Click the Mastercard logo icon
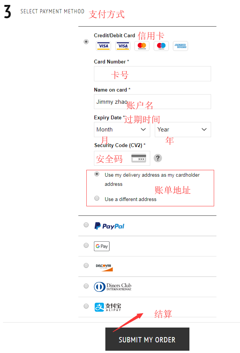The height and width of the screenshot is (353, 240). tap(142, 46)
